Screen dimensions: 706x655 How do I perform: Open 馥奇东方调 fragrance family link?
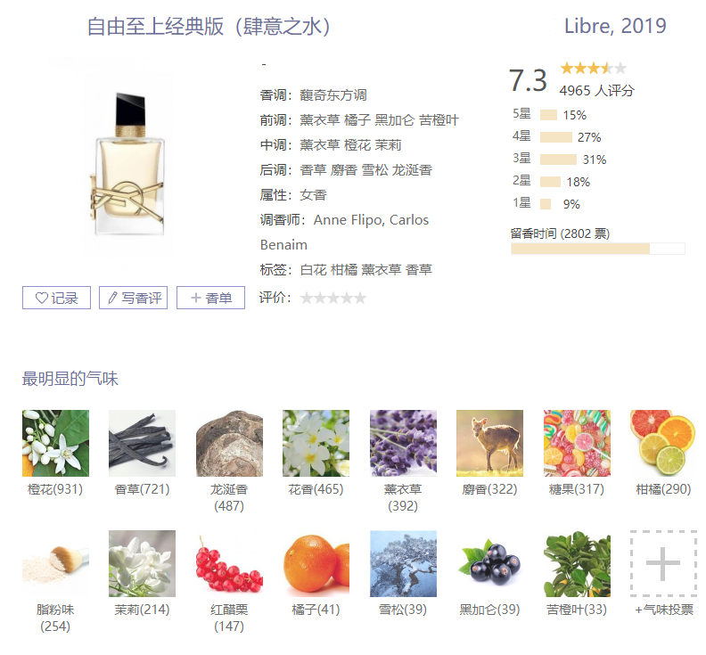point(333,95)
